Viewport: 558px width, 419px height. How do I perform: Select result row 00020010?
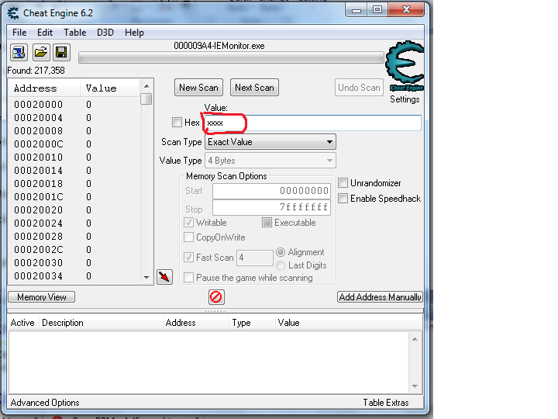(74, 157)
